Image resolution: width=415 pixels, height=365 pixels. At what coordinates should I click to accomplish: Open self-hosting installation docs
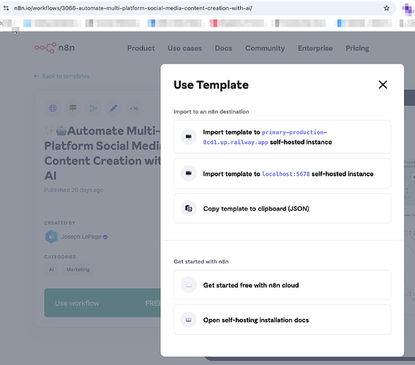tap(282, 320)
